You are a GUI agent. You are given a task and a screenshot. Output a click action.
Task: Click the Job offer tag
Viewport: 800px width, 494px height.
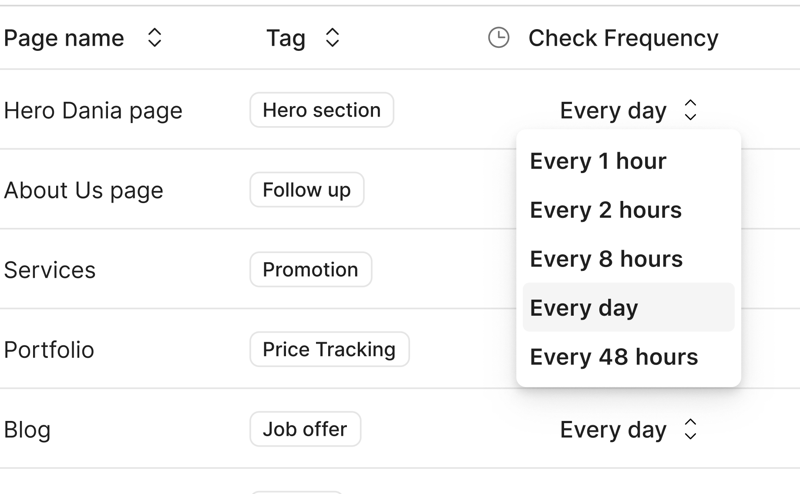305,430
